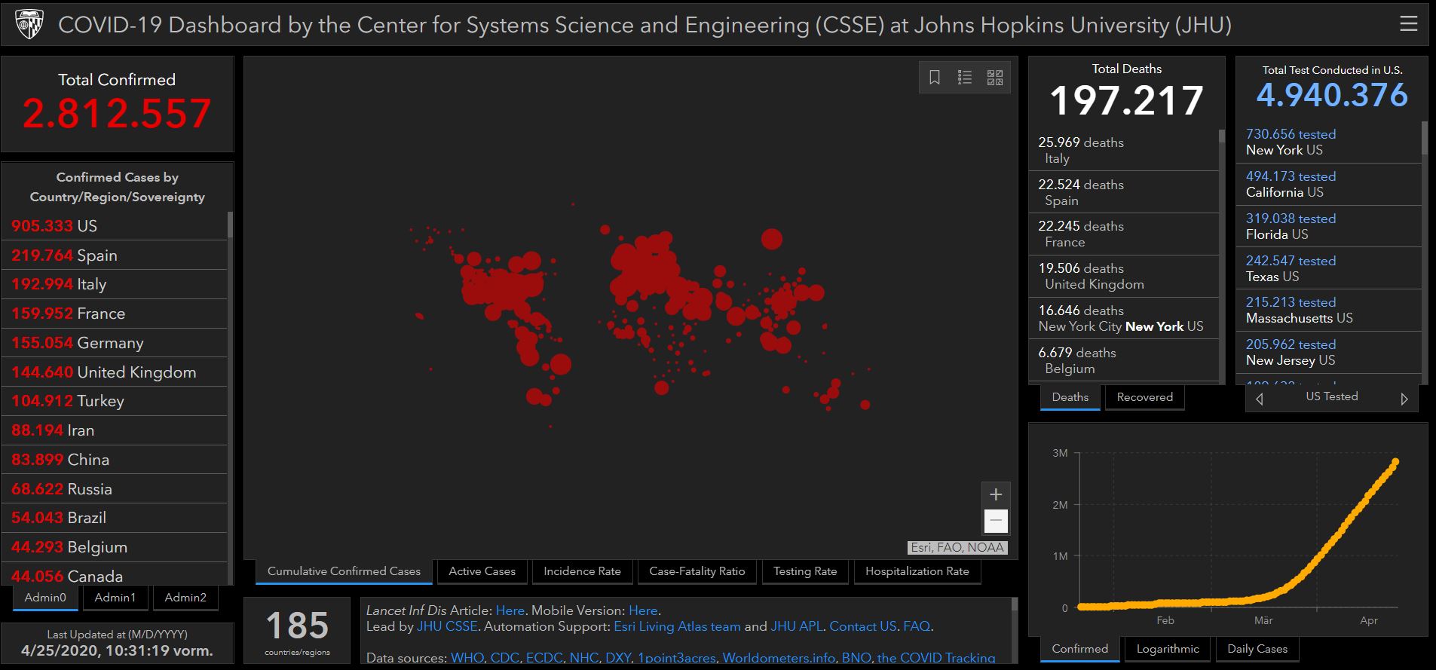Open the Esri Living Atlas team link
The height and width of the screenshot is (670, 1436).
pyautogui.click(x=677, y=626)
